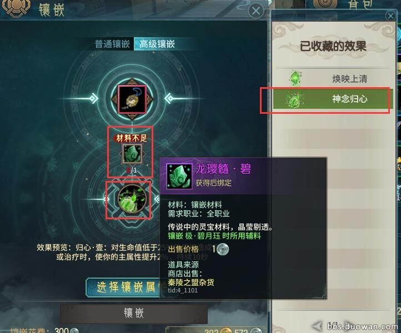401x333 pixels.
Task: Close the 已收藏的效果 side panel
Action: pyautogui.click(x=391, y=16)
